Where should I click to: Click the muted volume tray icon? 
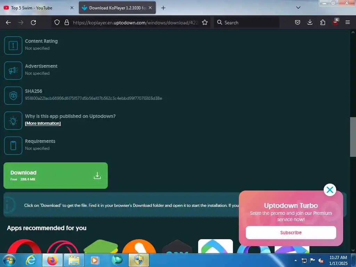[321, 261]
